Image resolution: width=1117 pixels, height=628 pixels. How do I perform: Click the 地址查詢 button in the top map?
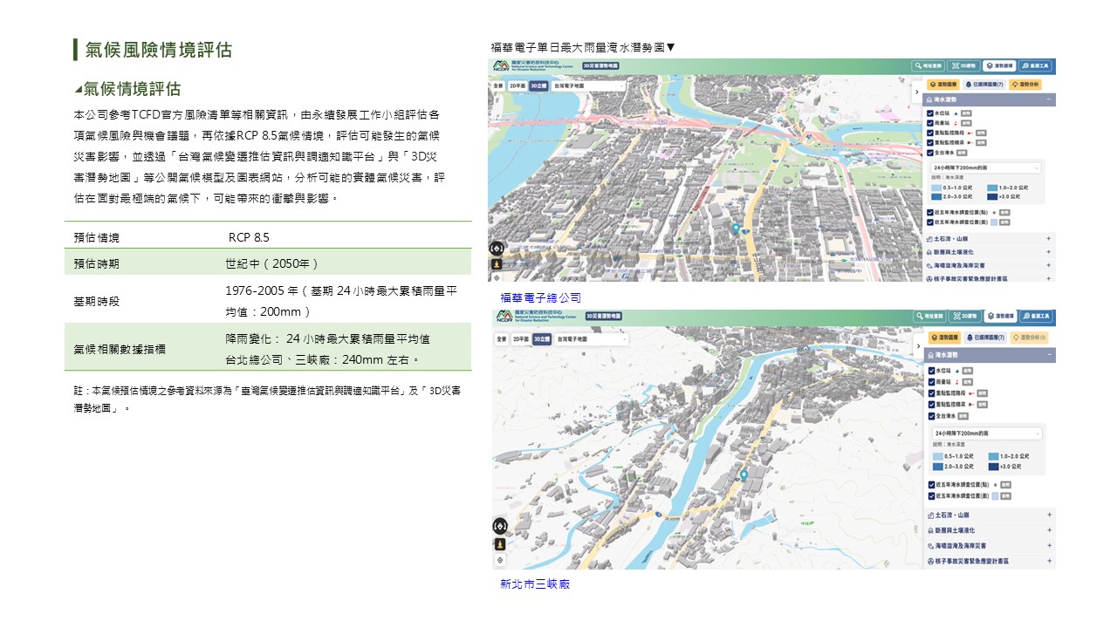929,65
